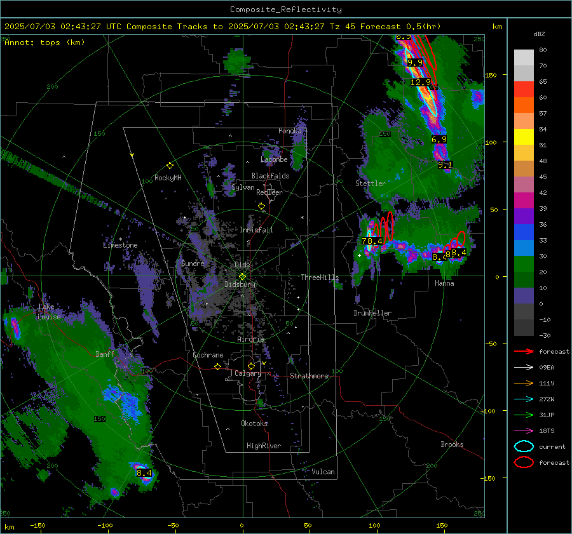Click the Ponoka map label

point(290,131)
